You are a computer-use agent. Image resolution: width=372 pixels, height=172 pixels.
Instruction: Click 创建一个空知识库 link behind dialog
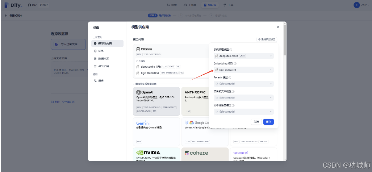(x=63, y=102)
